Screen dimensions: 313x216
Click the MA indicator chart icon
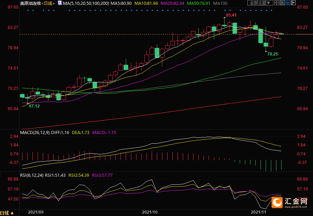coord(60,3)
